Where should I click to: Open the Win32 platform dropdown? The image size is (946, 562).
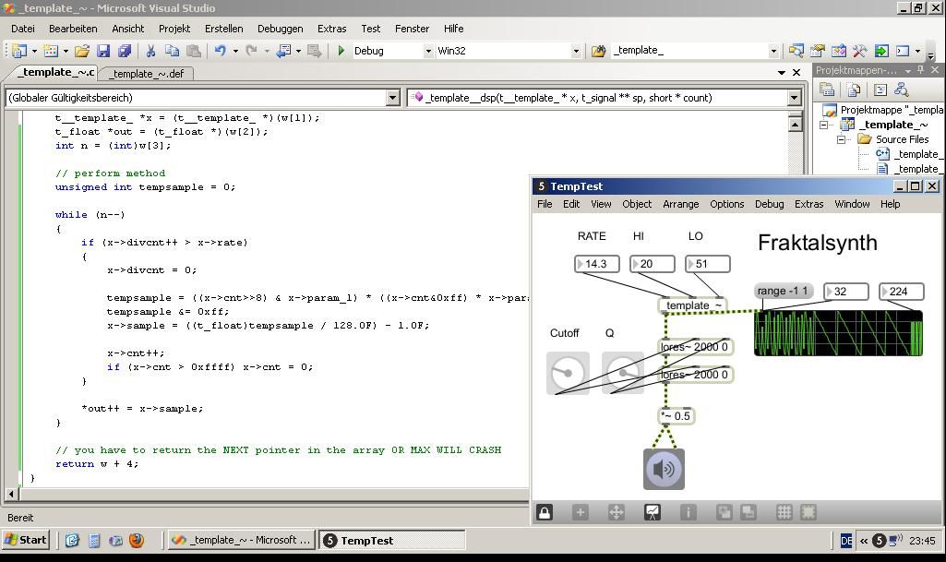coord(576,51)
